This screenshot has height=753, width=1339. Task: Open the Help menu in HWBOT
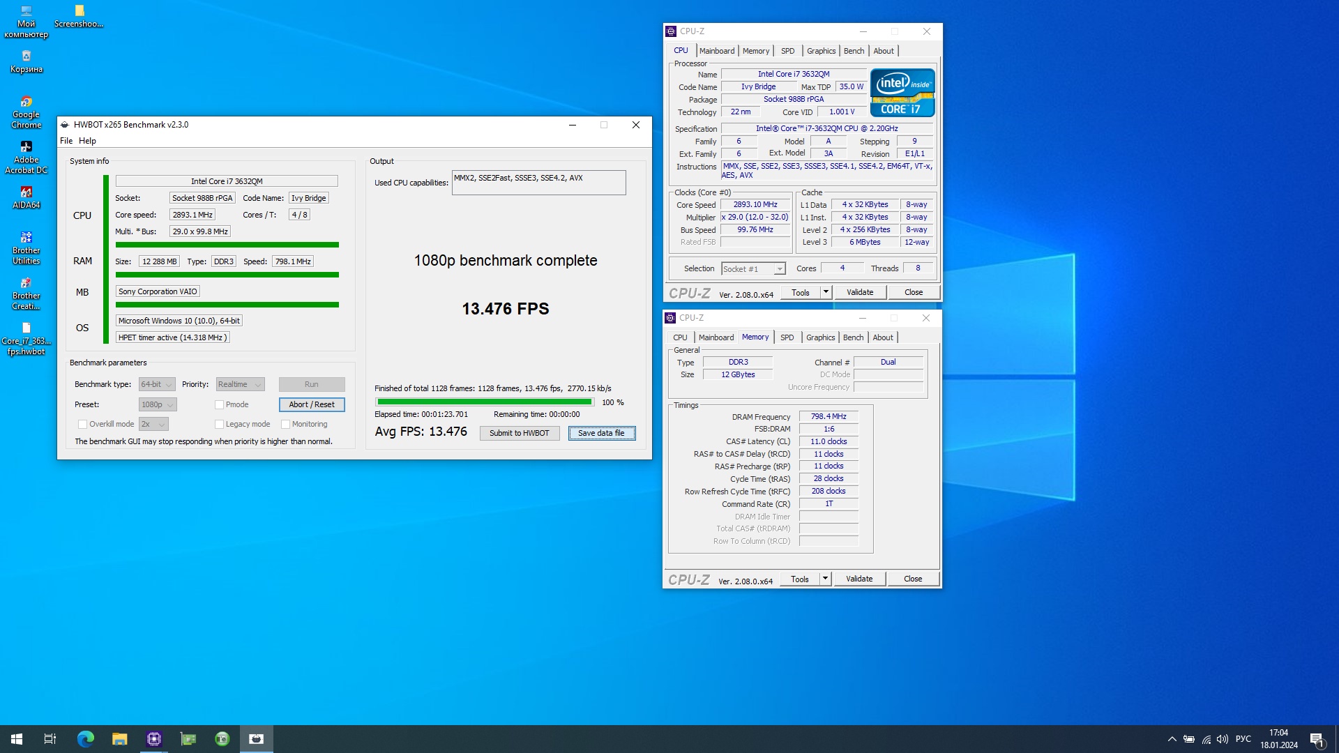point(87,141)
